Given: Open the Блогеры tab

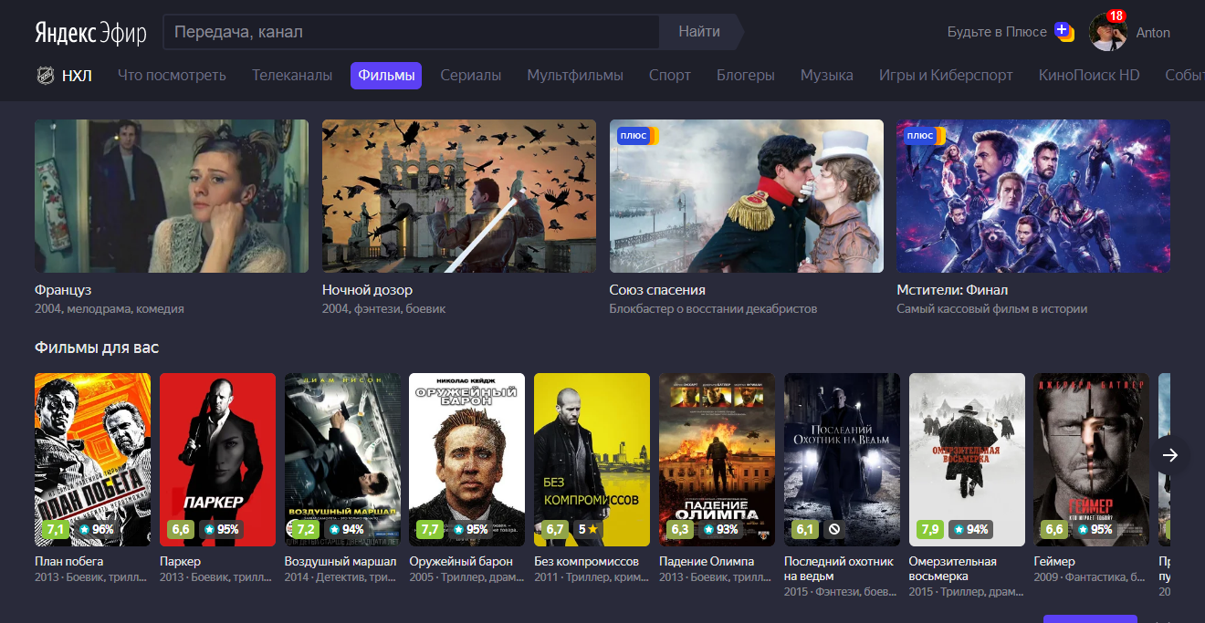Looking at the screenshot, I should click(746, 76).
